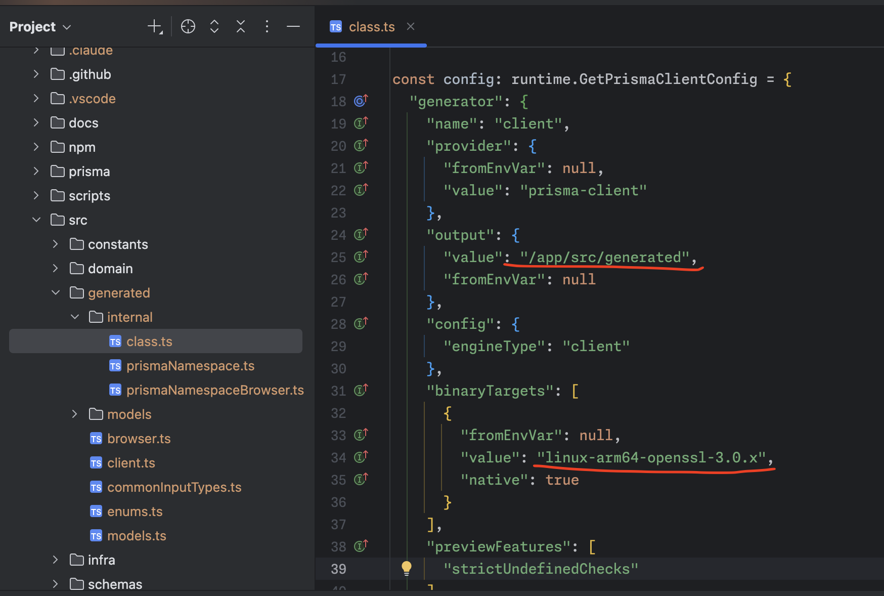This screenshot has height=596, width=884.
Task: Expand the models folder
Action: (x=75, y=414)
